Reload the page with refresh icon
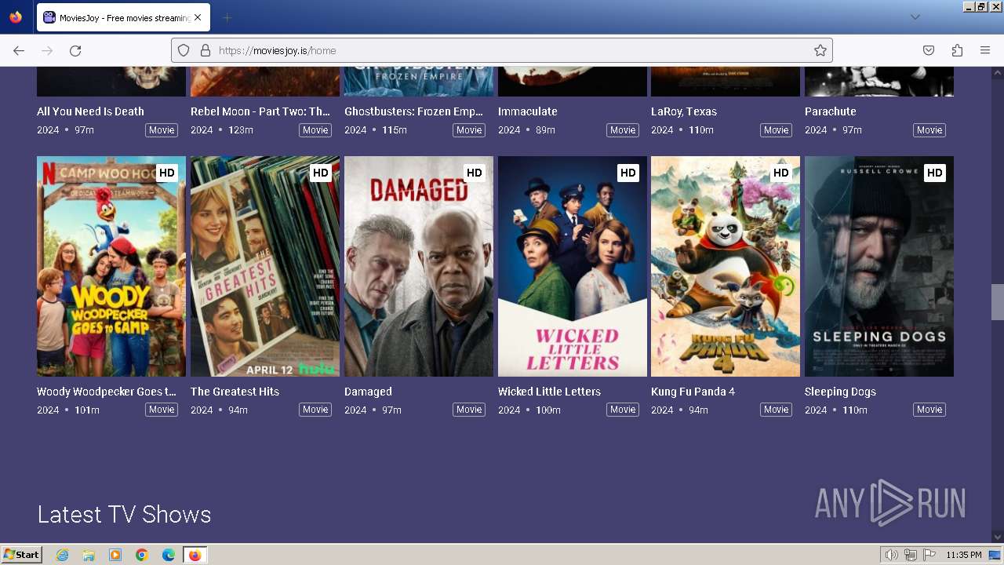 coord(75,50)
